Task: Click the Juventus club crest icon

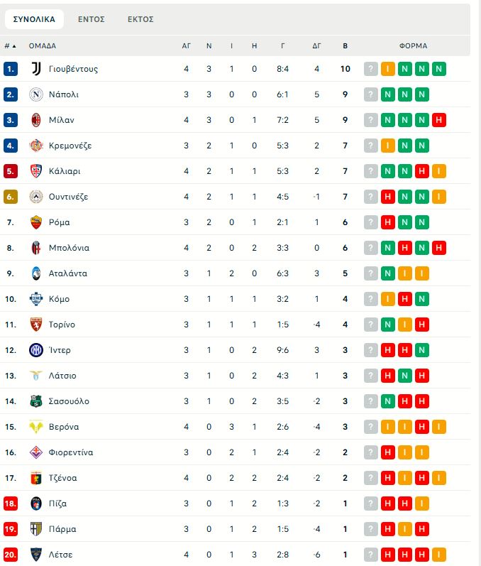Action: click(36, 69)
